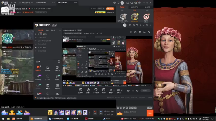The width and height of the screenshot is (216, 121).
Task: Open the Danmaku show tool
Action: tap(48, 86)
